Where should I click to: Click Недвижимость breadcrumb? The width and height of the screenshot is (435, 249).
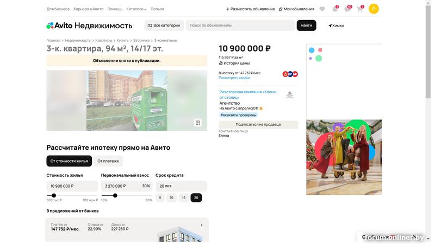[78, 40]
